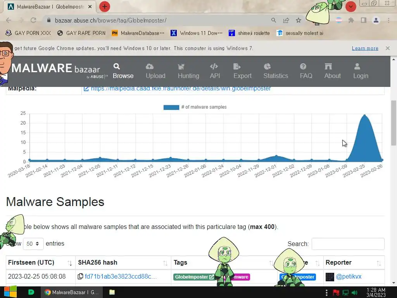Click the scrollbar down arrow

point(394,283)
